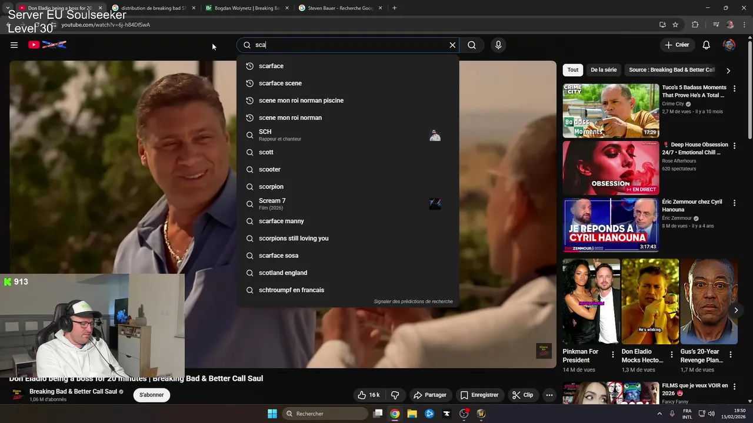
Task: Open "Don Eladio Mocks Hecto..." short
Action: [650, 301]
